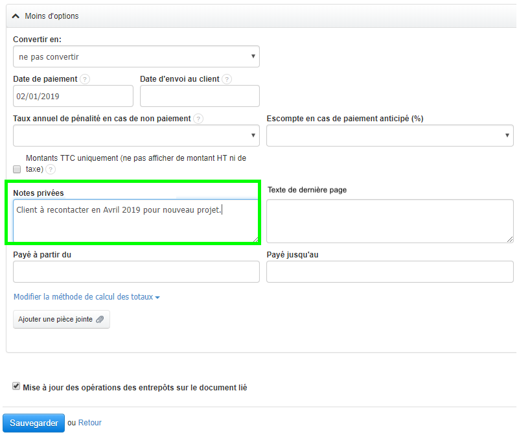Image resolution: width=519 pixels, height=439 pixels.
Task: Click the "Ajouter une pièce jointe" button
Action: [x=61, y=319]
